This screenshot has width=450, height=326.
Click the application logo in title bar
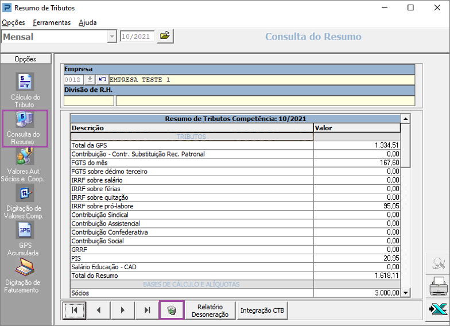point(7,8)
